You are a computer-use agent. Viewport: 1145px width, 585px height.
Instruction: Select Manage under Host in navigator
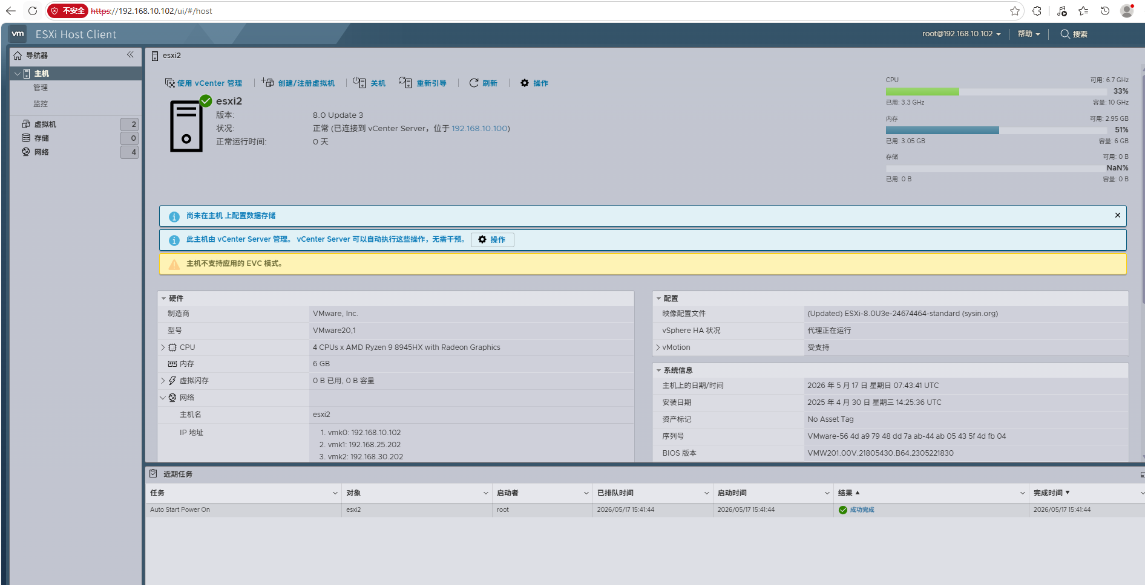(x=41, y=88)
